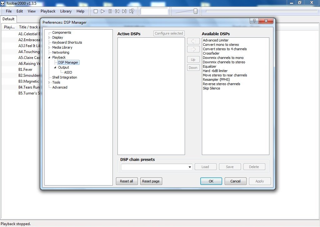Open the DSP chain presets dropdown

click(x=190, y=167)
